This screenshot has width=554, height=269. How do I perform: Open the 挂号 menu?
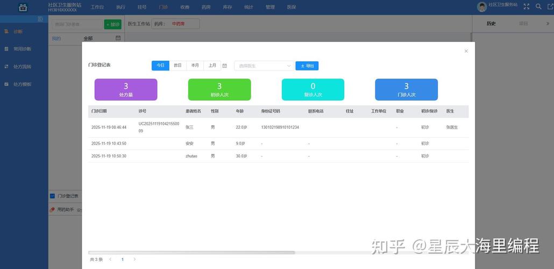pos(142,7)
